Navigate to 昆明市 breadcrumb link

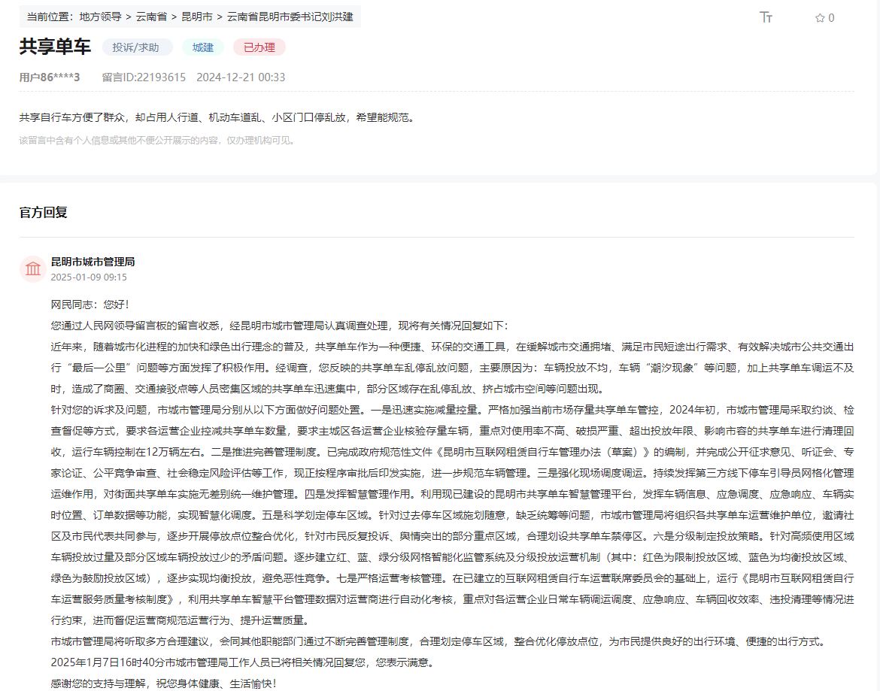click(x=196, y=17)
